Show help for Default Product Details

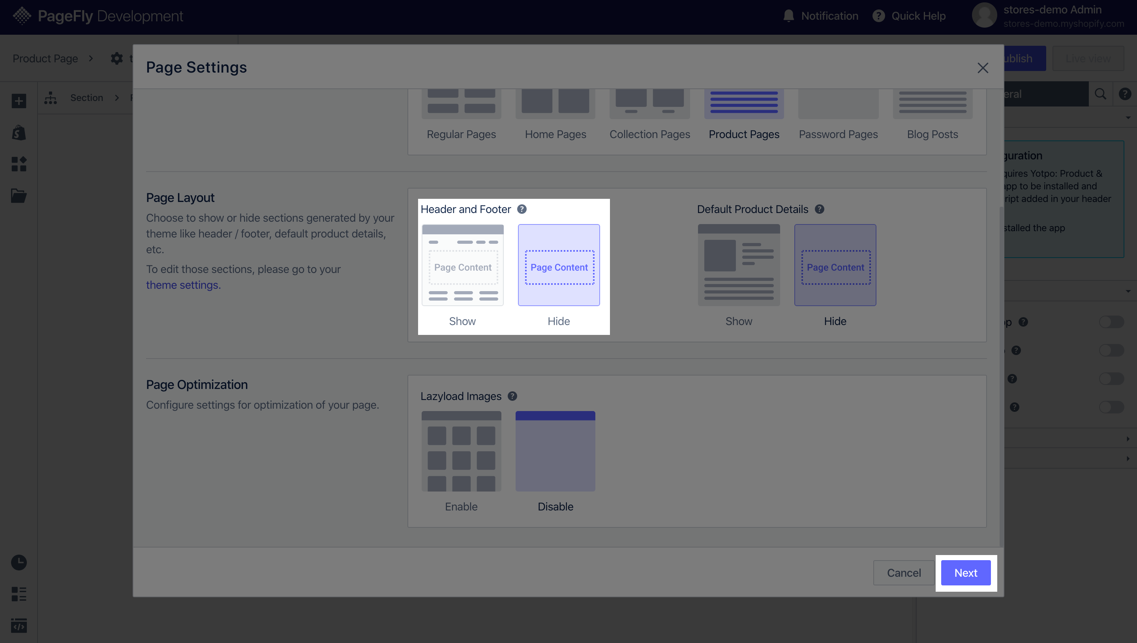[x=819, y=209]
